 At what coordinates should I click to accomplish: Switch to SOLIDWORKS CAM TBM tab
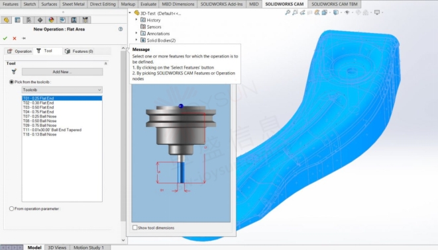click(335, 4)
